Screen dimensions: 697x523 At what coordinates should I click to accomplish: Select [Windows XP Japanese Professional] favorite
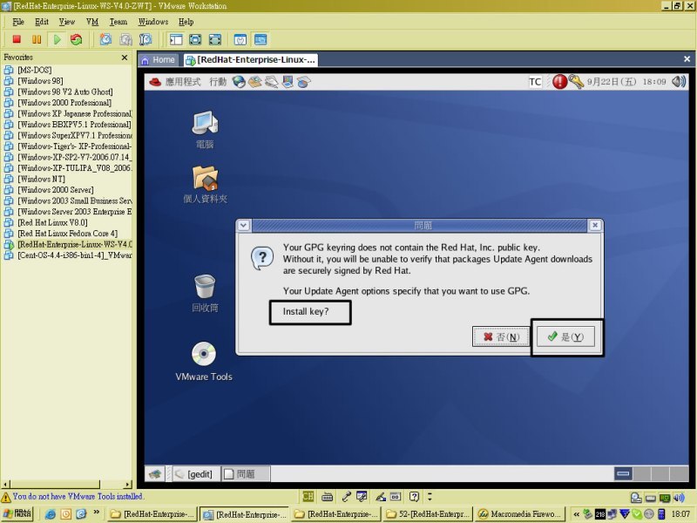[75, 113]
